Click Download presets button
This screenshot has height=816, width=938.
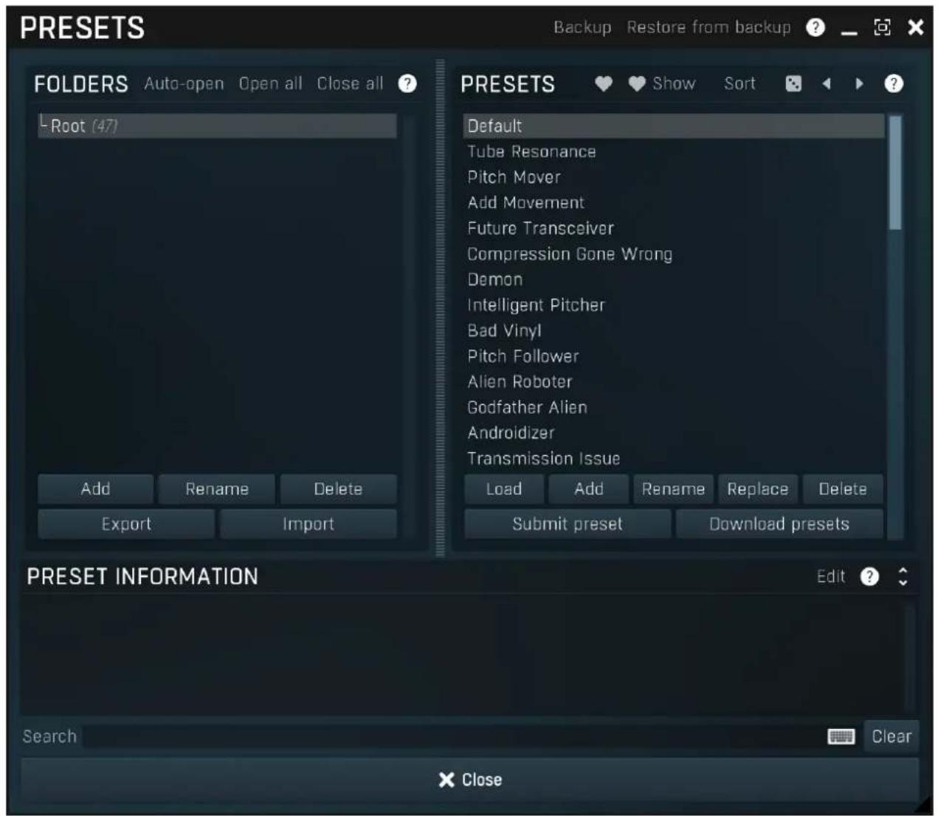[779, 524]
